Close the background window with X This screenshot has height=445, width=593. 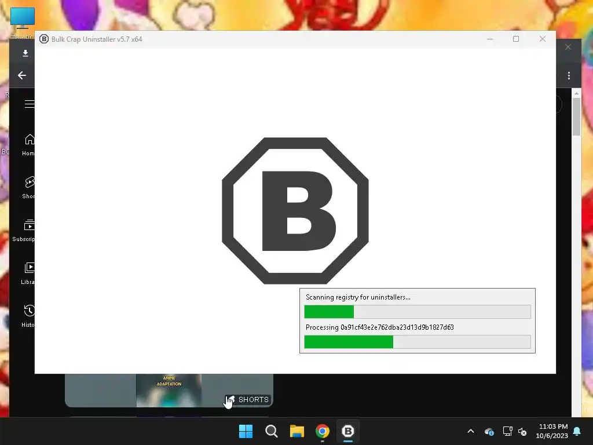pos(568,47)
